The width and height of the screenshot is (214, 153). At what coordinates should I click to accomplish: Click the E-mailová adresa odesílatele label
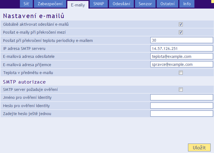tap(29, 56)
